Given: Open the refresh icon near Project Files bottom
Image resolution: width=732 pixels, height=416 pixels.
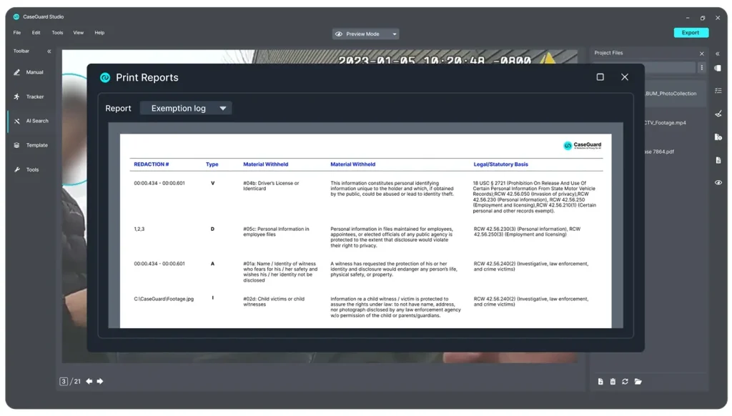Looking at the screenshot, I should (625, 381).
